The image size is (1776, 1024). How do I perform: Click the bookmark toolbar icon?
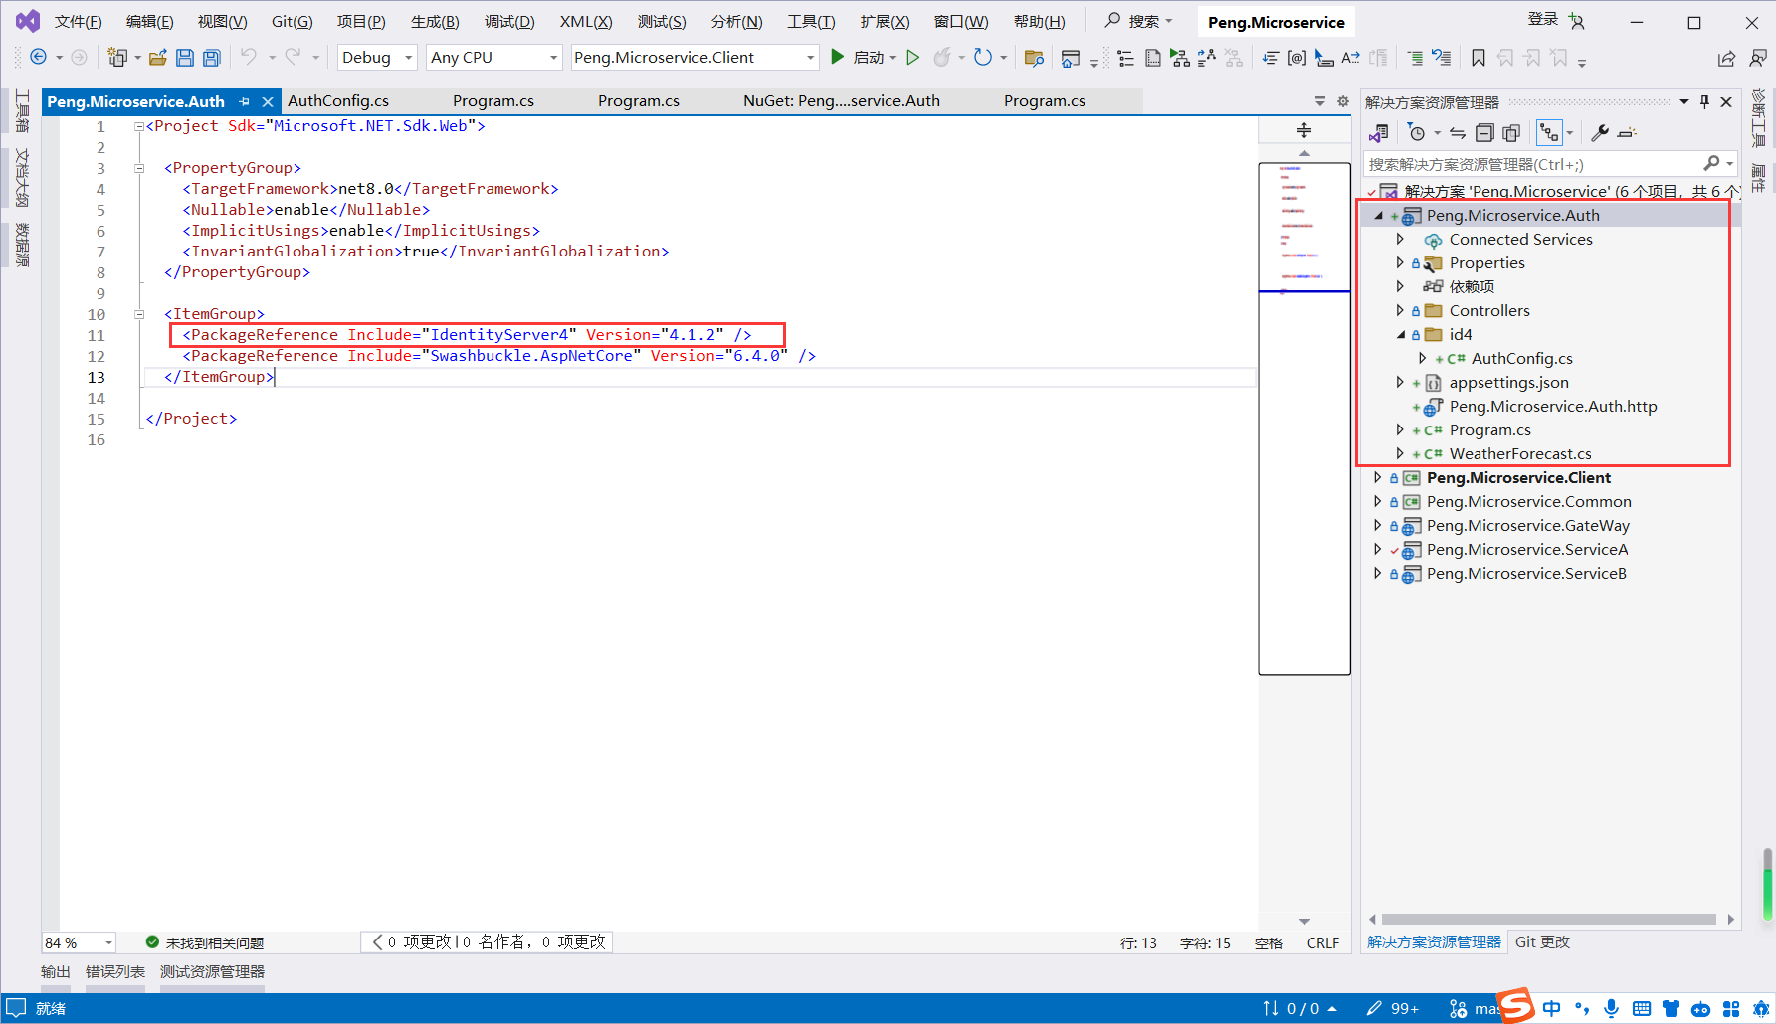1479,58
